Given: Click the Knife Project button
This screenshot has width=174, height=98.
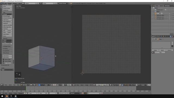Looking at the screenshot, I should 7,34.
